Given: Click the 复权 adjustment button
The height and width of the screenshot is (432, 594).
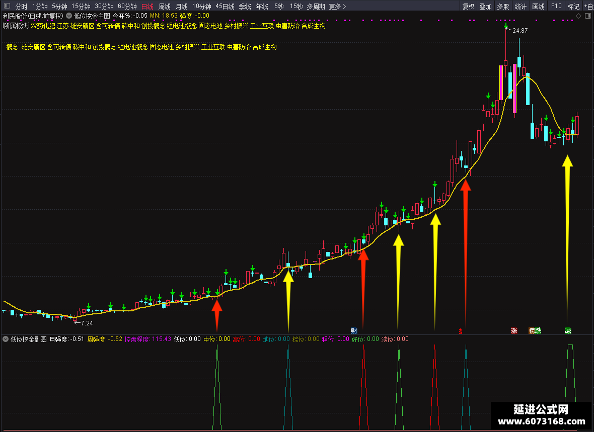Looking at the screenshot, I should 468,7.
